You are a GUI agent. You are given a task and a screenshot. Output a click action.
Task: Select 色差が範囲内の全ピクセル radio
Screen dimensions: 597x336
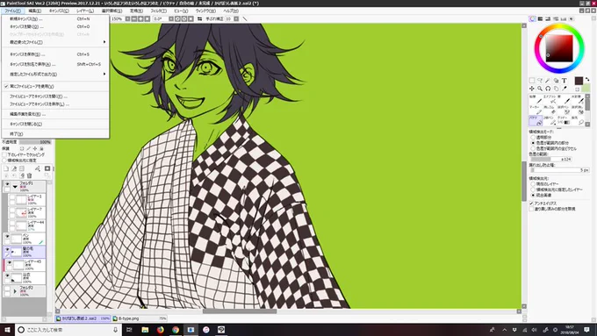[x=533, y=148]
